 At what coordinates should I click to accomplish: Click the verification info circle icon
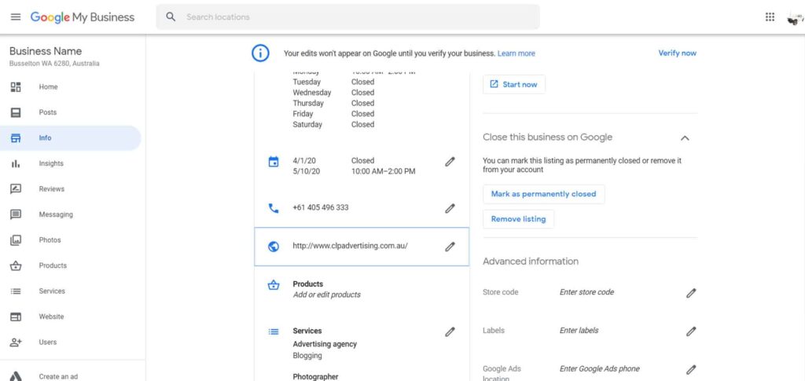tap(260, 53)
